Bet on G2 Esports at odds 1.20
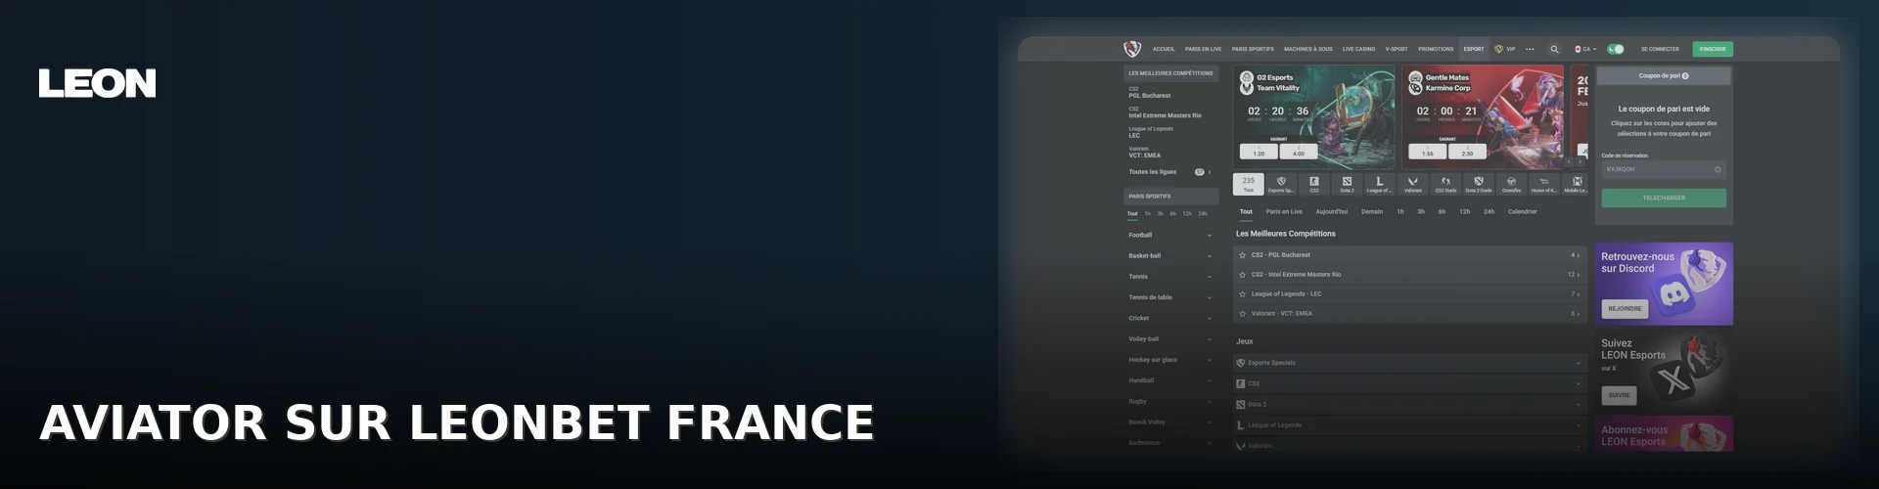 pyautogui.click(x=1259, y=152)
